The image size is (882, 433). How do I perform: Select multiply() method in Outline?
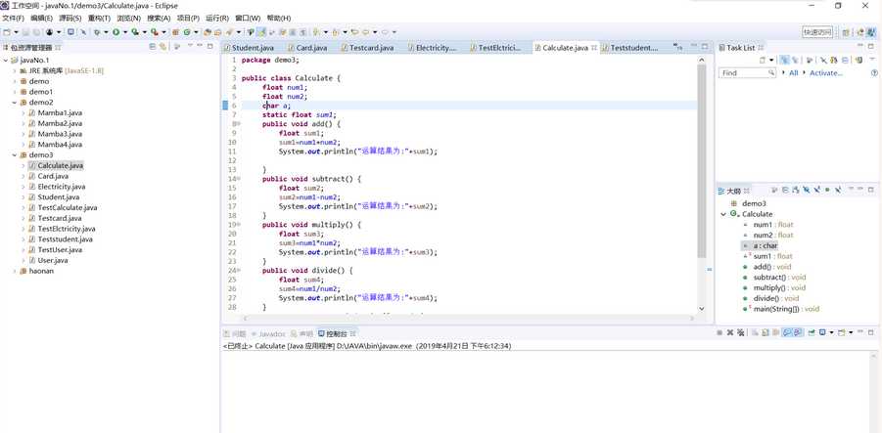click(x=779, y=287)
